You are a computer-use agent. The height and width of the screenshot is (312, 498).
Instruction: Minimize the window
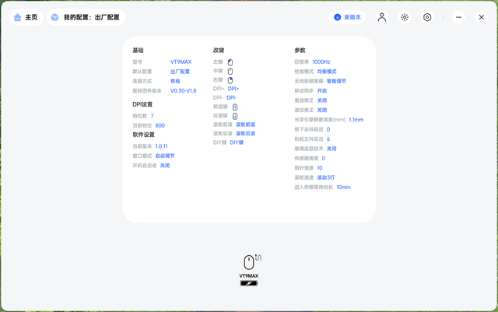point(458,17)
